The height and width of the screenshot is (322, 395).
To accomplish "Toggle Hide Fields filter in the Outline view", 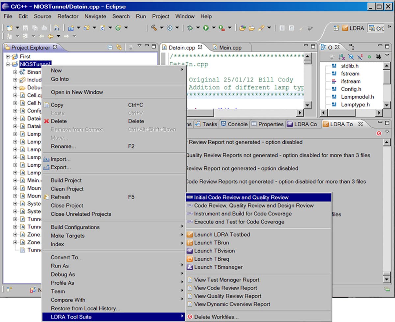I will [351, 56].
